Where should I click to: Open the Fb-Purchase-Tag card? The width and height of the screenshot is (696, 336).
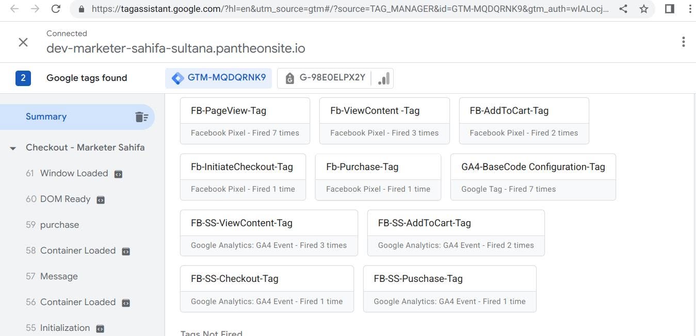[378, 177]
